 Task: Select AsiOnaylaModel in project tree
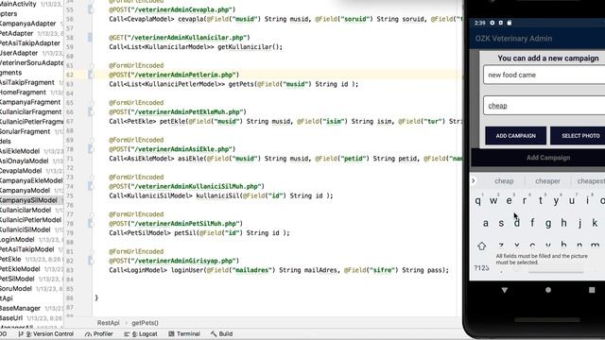point(24,161)
